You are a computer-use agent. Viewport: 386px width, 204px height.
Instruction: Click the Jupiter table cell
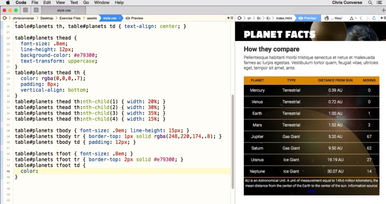(x=257, y=136)
